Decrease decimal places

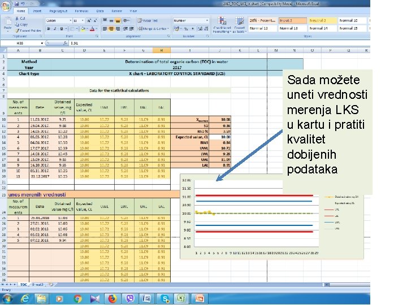(x=206, y=29)
